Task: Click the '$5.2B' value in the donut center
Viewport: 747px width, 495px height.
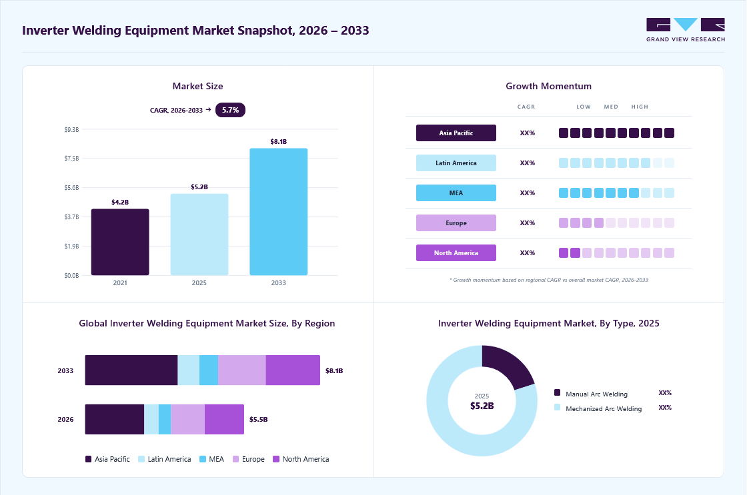Action: 482,406
